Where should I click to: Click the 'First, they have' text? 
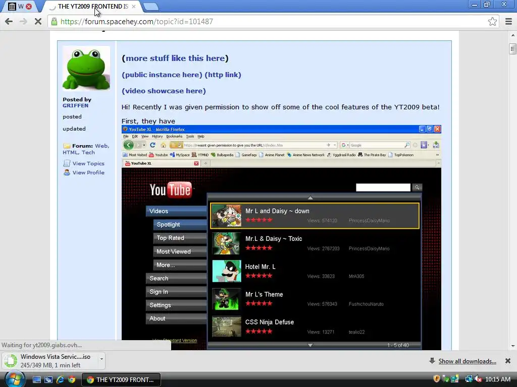click(148, 121)
